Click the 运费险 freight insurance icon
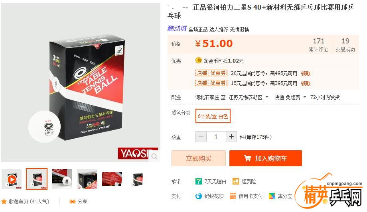 235,181
